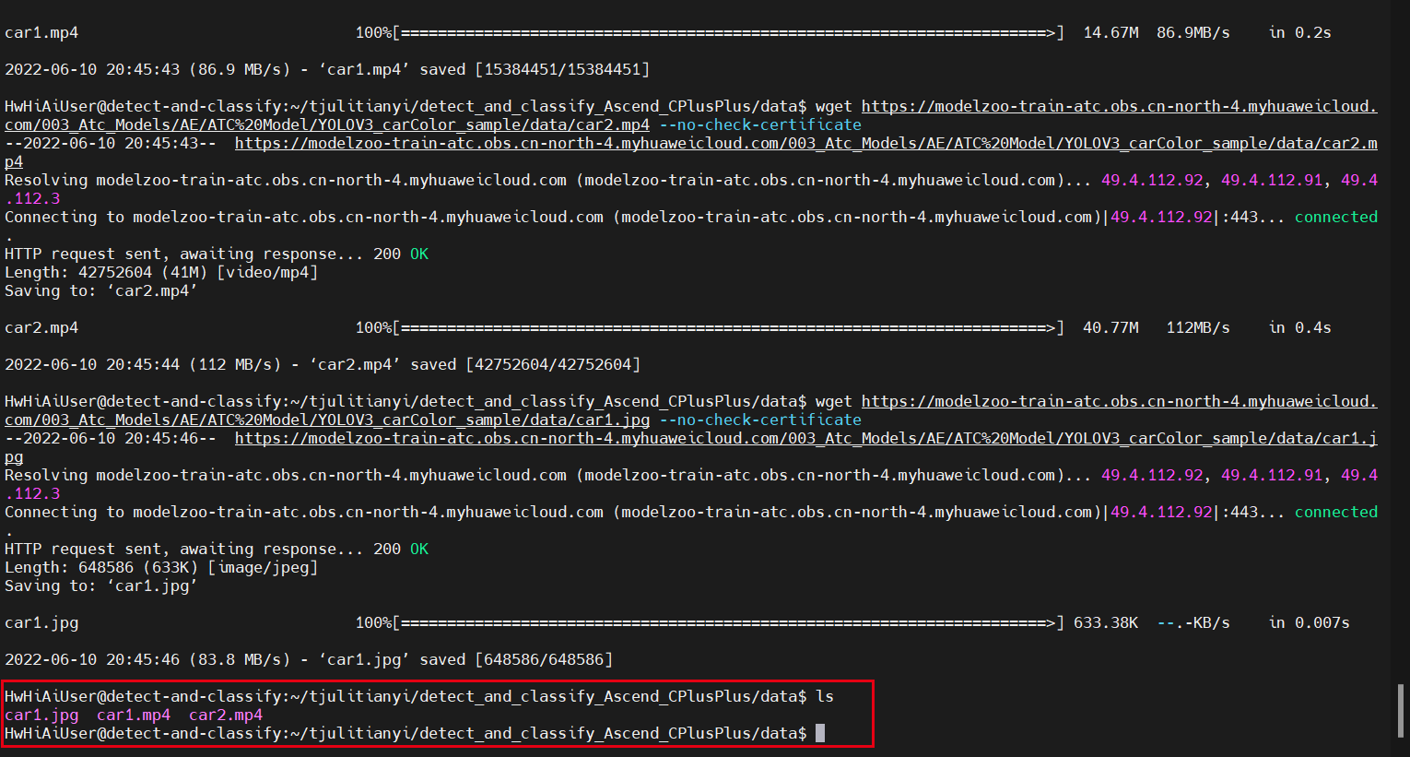Click the saved [42752604/42752604] text
1410x757 pixels.
click(x=525, y=364)
